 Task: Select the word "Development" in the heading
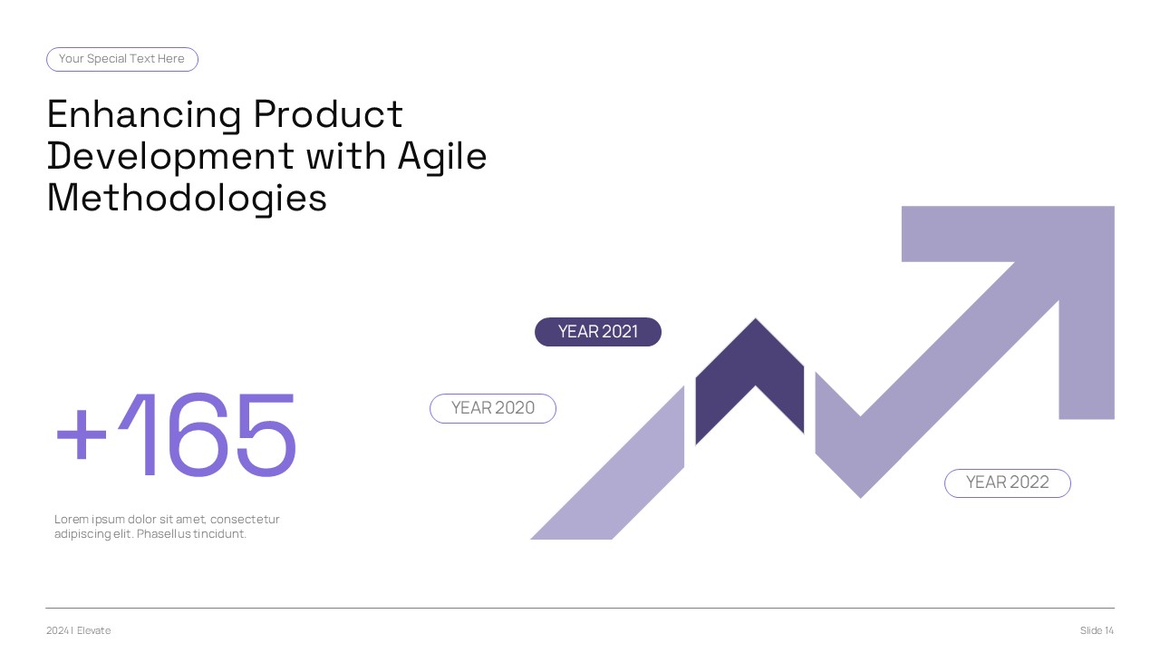pyautogui.click(x=170, y=156)
